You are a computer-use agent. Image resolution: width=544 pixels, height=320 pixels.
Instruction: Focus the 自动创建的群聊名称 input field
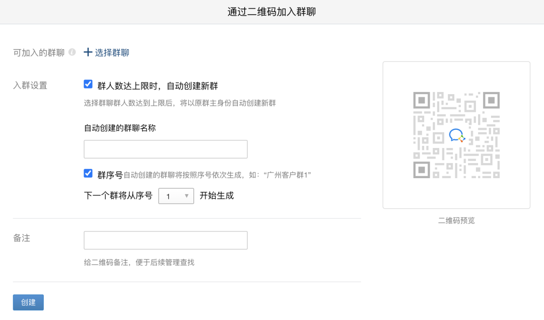tap(165, 149)
